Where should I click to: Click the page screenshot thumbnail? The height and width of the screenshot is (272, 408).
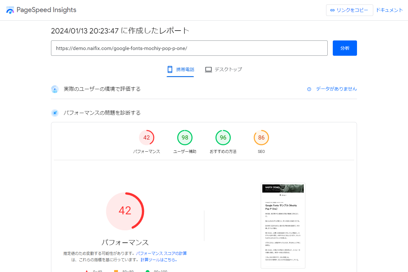[x=283, y=226]
